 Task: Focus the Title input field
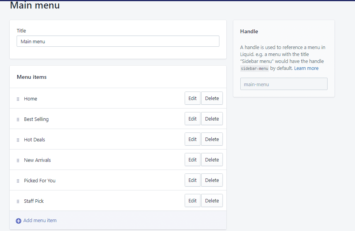point(118,41)
